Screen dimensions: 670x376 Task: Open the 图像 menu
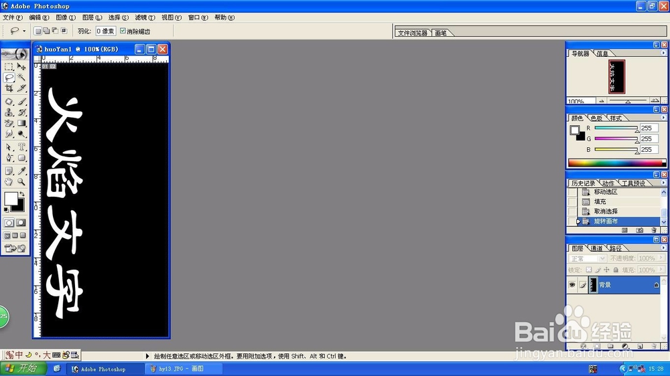point(66,17)
